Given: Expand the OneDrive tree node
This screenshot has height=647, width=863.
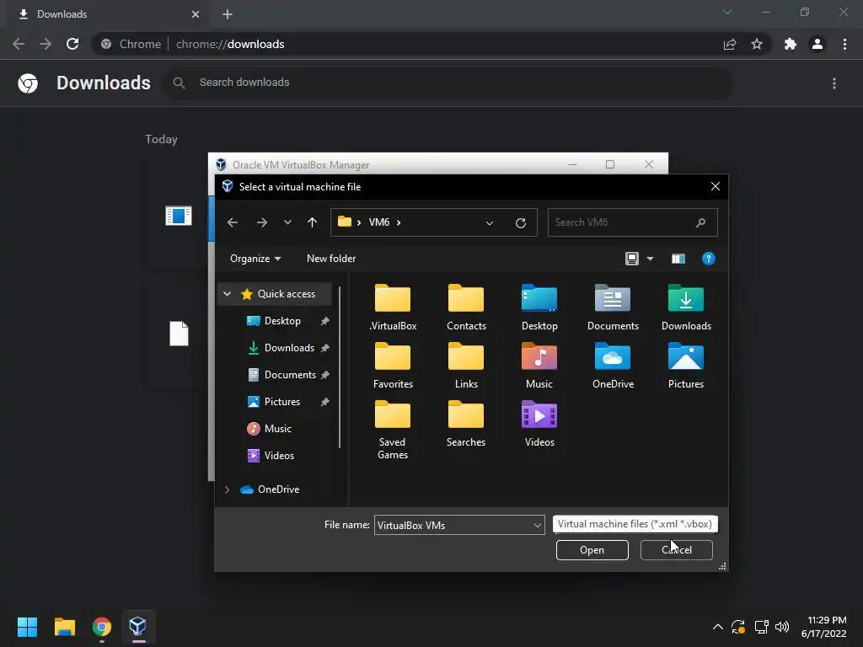Looking at the screenshot, I should click(x=227, y=489).
